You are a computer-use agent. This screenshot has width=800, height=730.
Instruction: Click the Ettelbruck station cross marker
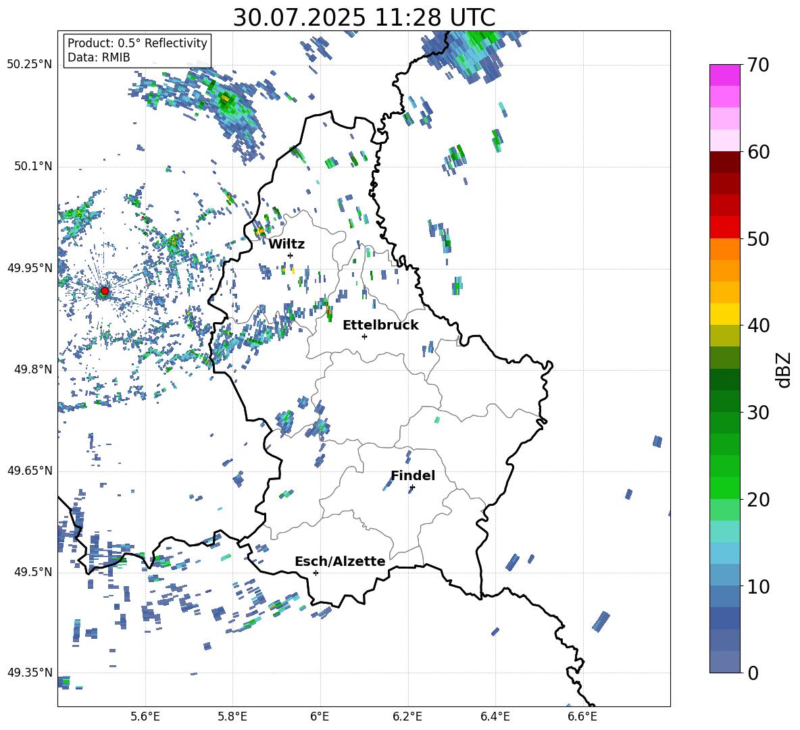tap(364, 336)
